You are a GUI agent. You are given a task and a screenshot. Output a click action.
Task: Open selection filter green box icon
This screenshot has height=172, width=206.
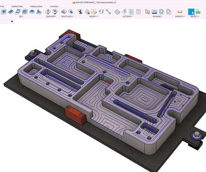[x=198, y=12]
